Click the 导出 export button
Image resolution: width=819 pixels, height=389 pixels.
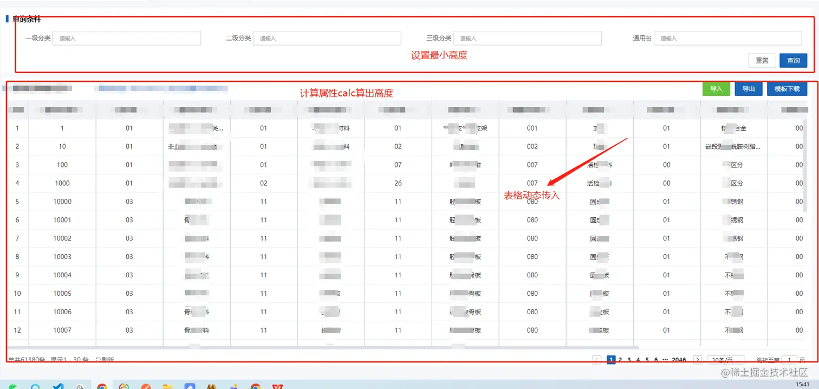point(749,88)
